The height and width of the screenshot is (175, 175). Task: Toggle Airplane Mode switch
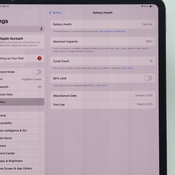[37, 72]
